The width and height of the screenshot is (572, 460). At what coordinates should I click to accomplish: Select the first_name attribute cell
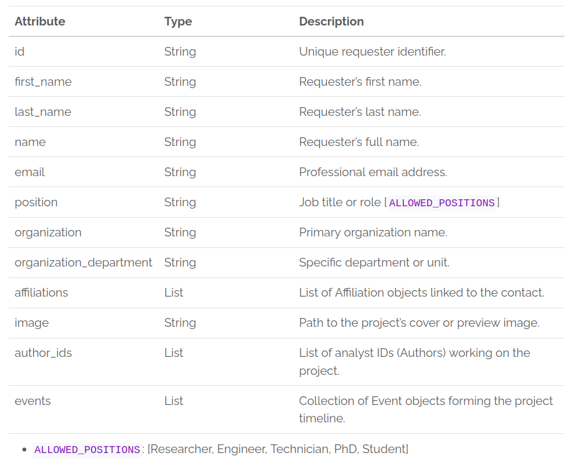pyautogui.click(x=43, y=82)
